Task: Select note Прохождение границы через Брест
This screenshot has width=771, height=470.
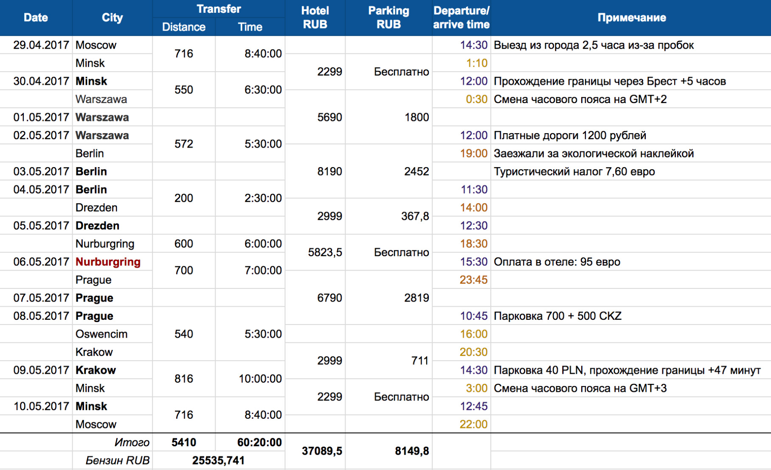Action: [631, 81]
